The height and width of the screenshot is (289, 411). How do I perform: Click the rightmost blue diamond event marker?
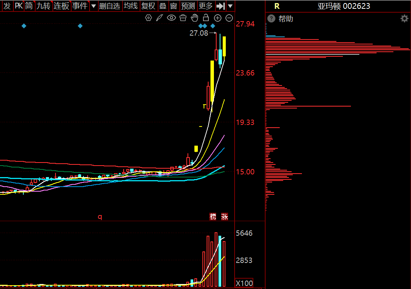click(x=213, y=26)
